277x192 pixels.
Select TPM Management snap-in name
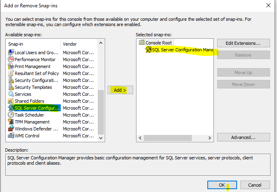pos(32,122)
